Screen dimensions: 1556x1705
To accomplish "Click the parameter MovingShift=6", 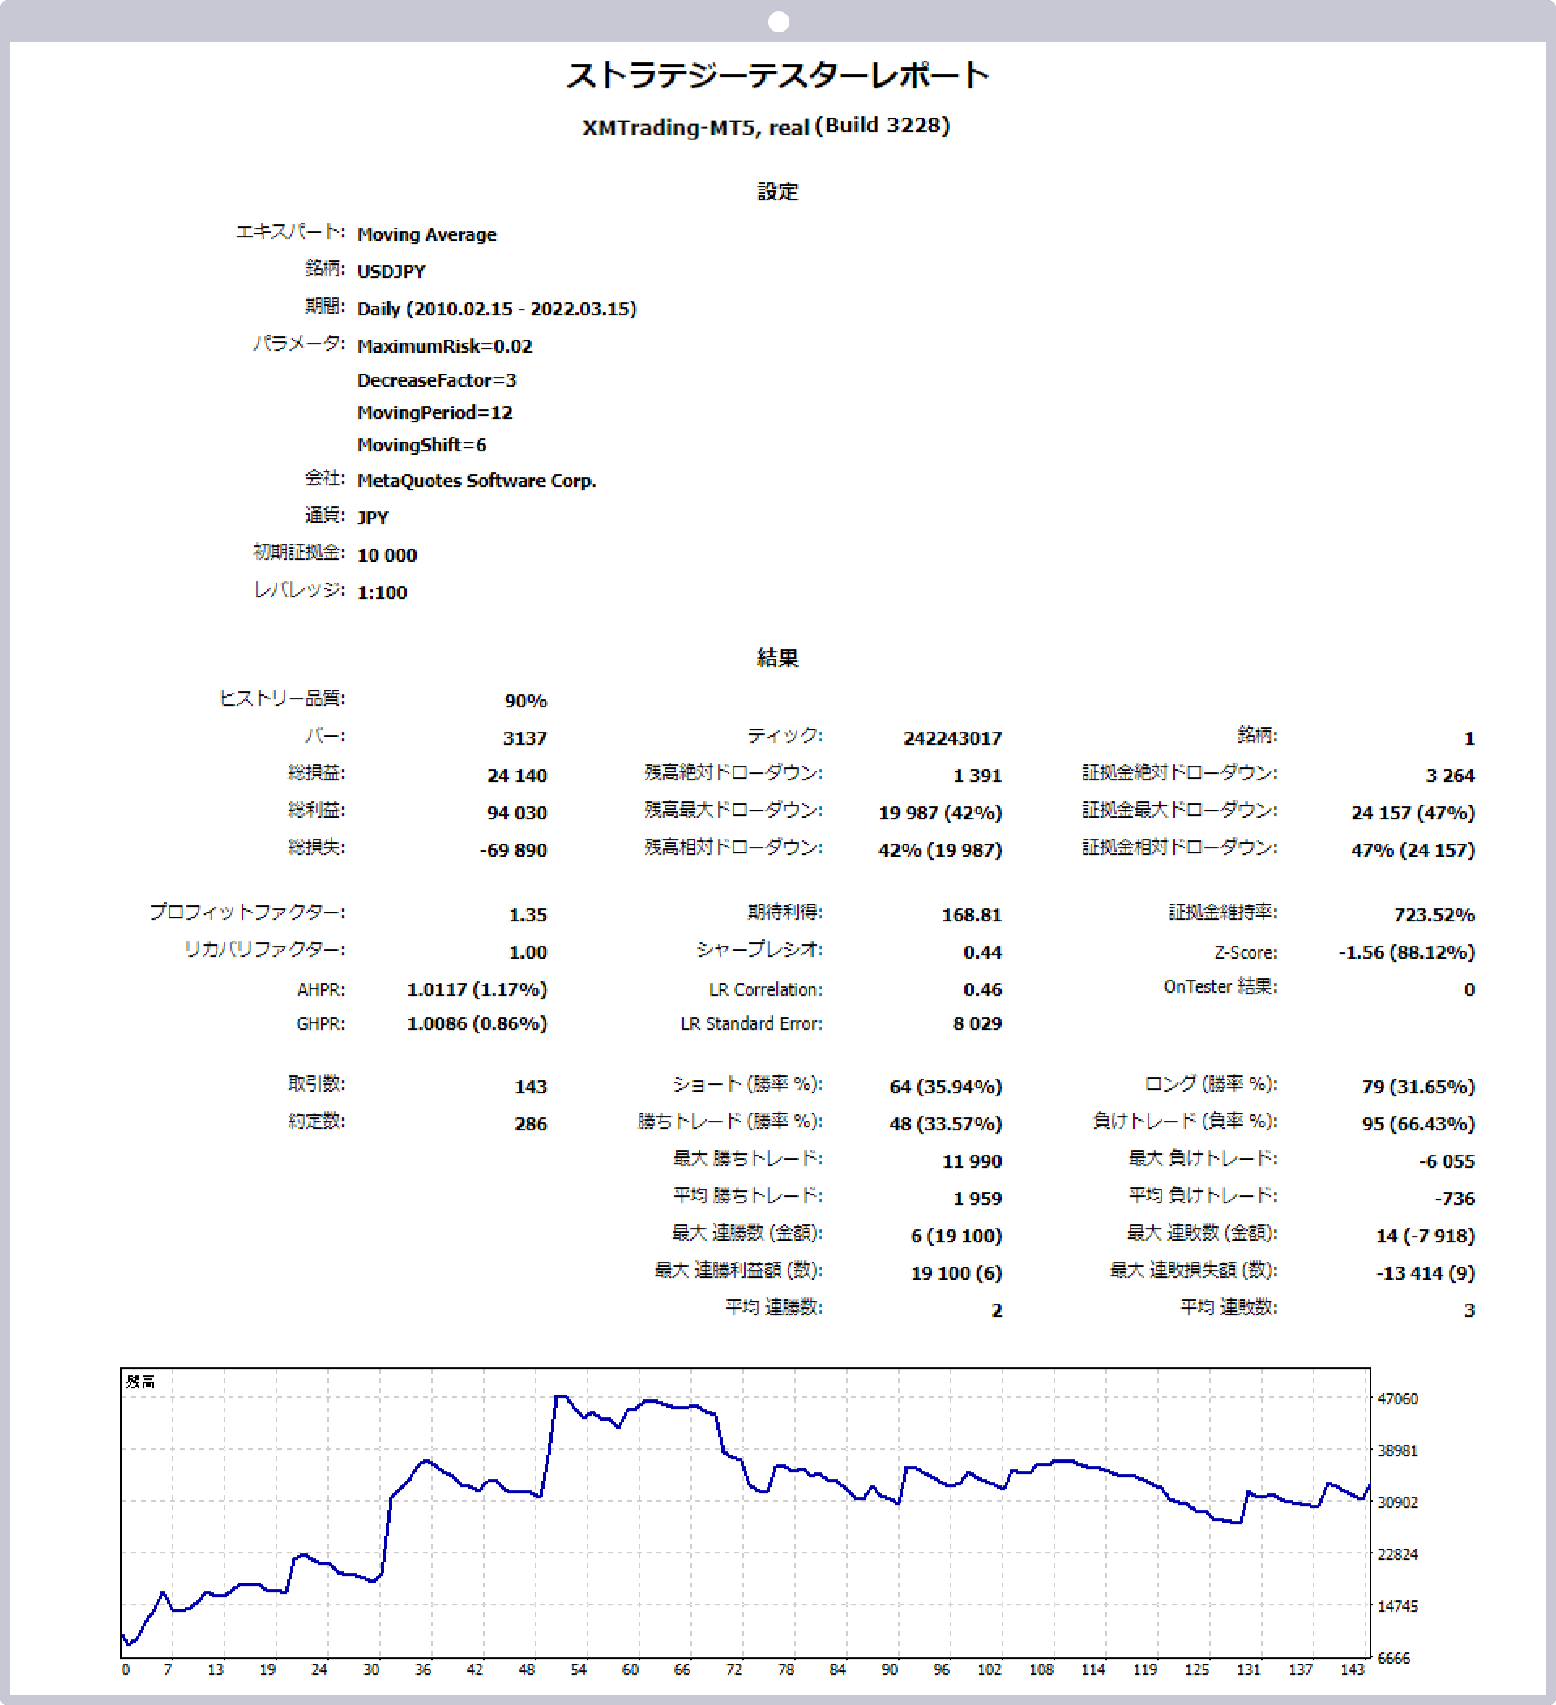I will 421,444.
